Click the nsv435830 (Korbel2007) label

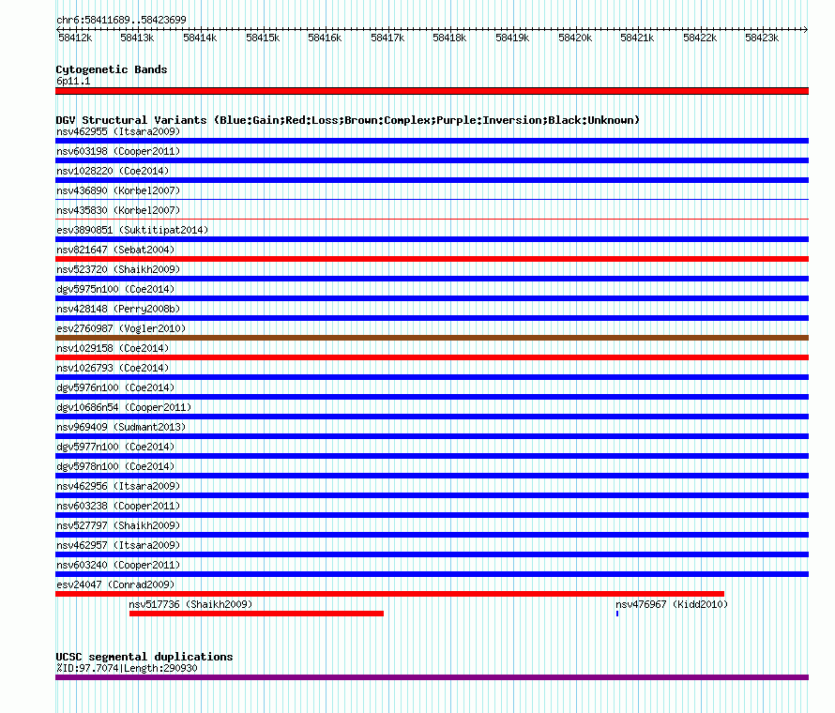(x=118, y=210)
